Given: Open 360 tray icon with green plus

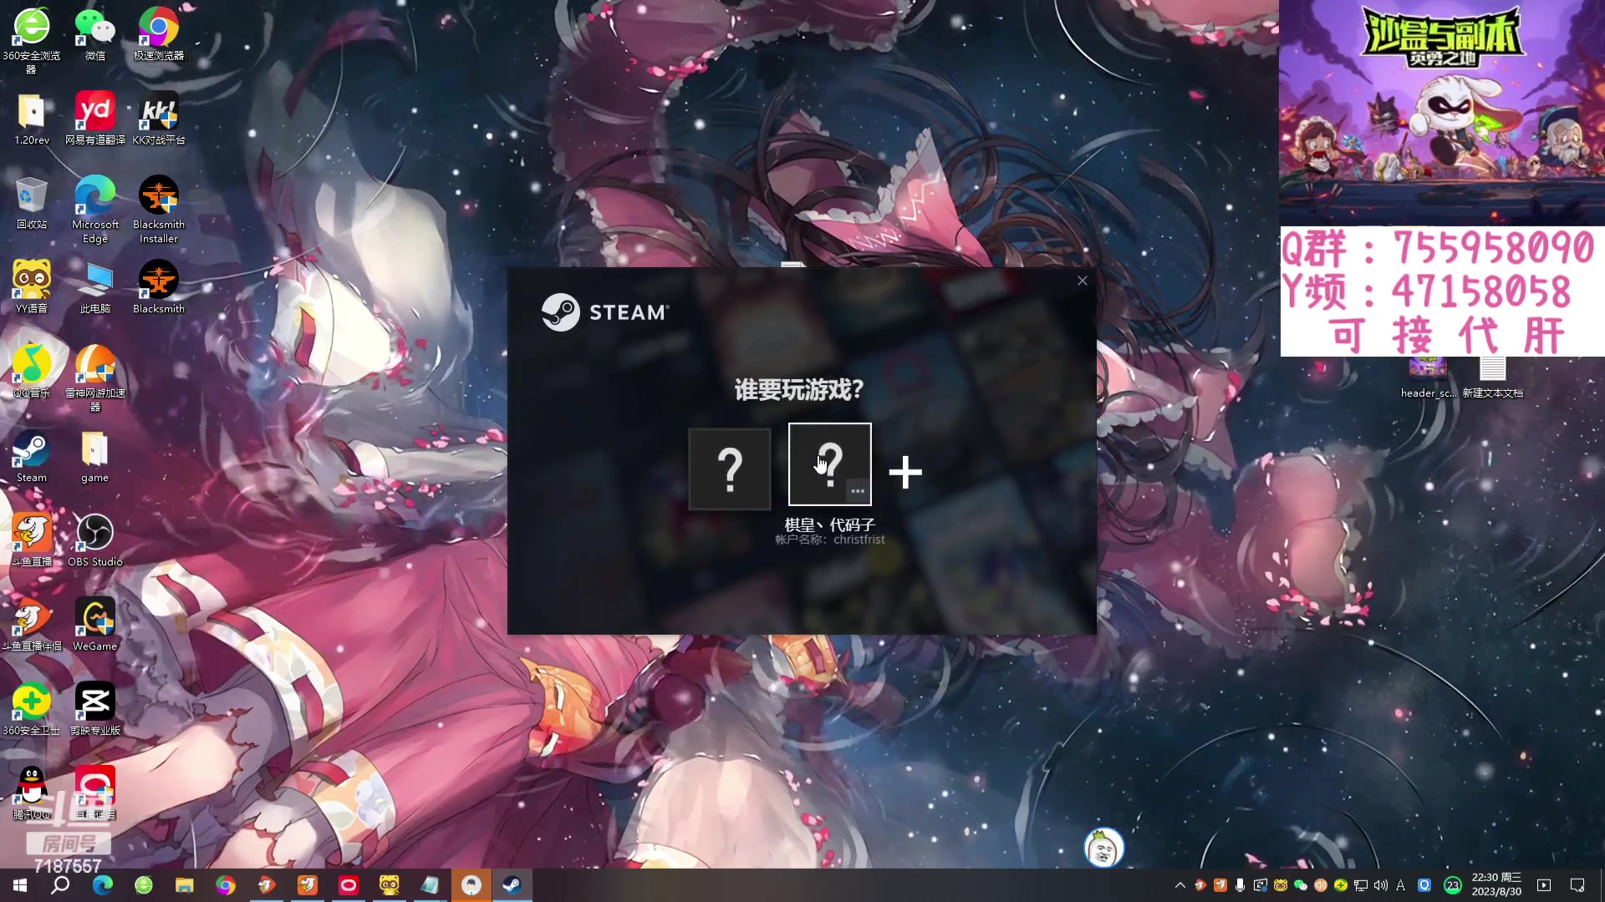Looking at the screenshot, I should coord(1341,885).
